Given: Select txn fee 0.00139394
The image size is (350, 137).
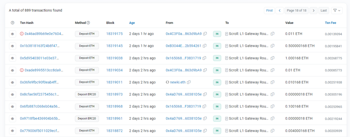Looking at the screenshot, I should point(334,34).
